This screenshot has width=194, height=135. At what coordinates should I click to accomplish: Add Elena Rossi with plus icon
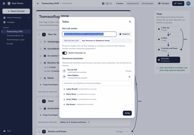(64, 94)
